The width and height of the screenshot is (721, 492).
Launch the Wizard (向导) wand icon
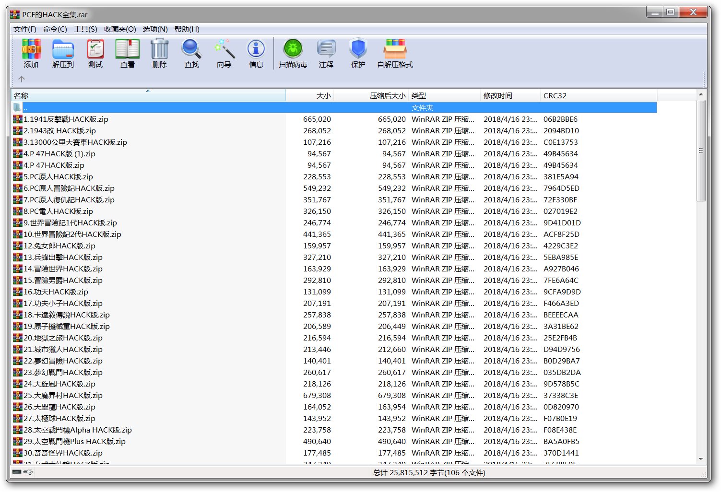(224, 49)
